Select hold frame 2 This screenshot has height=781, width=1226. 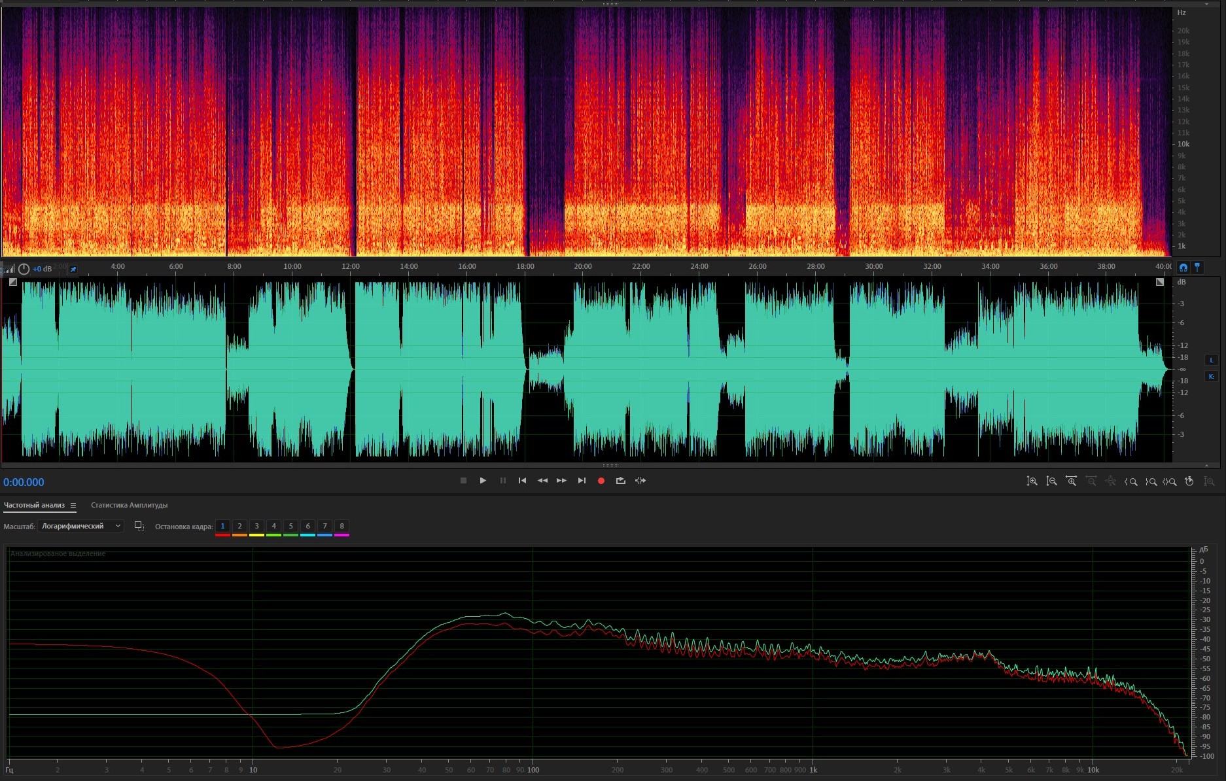point(239,526)
